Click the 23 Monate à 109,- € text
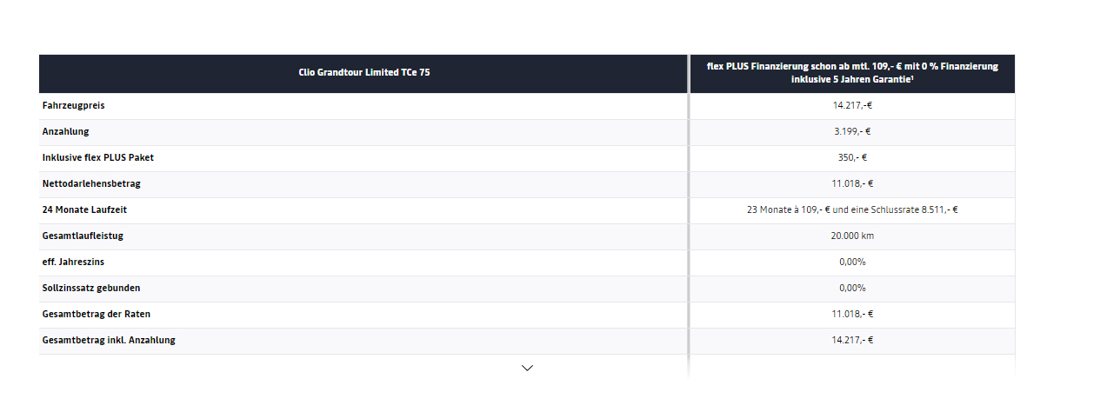The height and width of the screenshot is (412, 1107). click(x=789, y=210)
